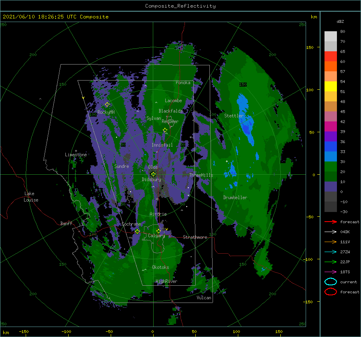Click the Limestone label
Viewport: 361px width, 337px height.
(76, 155)
